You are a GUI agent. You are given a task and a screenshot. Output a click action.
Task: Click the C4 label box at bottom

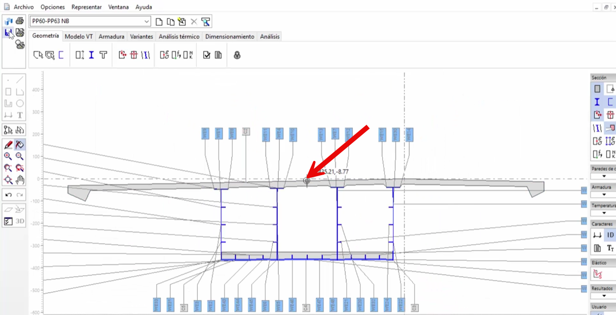(305, 308)
